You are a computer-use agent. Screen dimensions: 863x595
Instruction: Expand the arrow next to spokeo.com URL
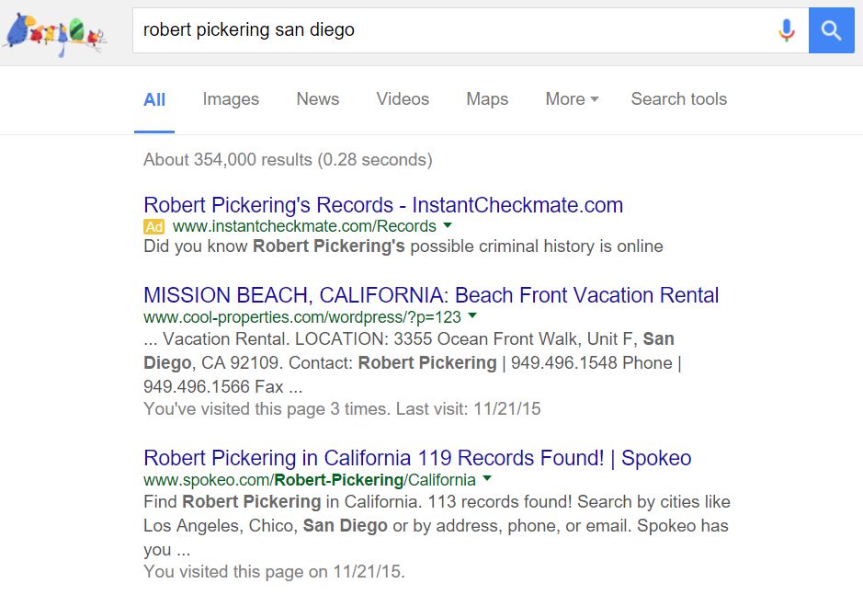487,479
